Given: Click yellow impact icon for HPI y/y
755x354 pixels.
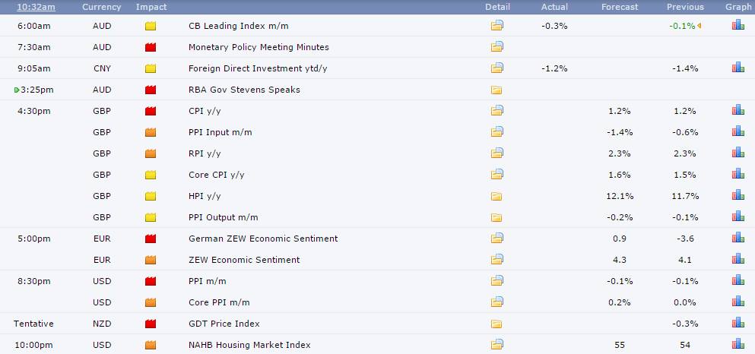Looking at the screenshot, I should (151, 196).
